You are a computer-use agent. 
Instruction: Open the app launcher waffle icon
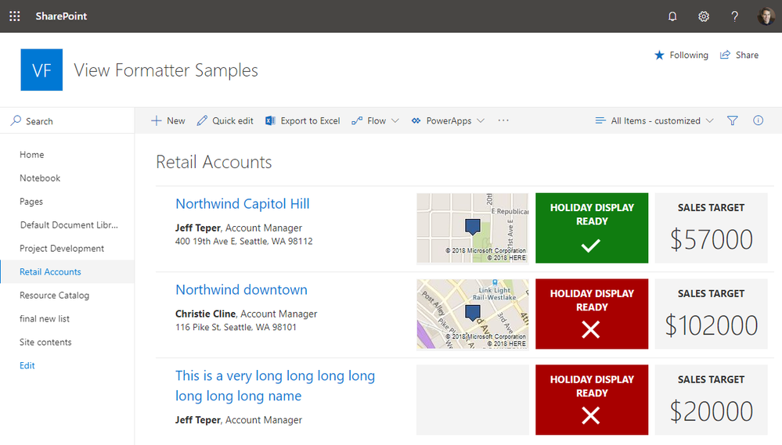pos(15,16)
